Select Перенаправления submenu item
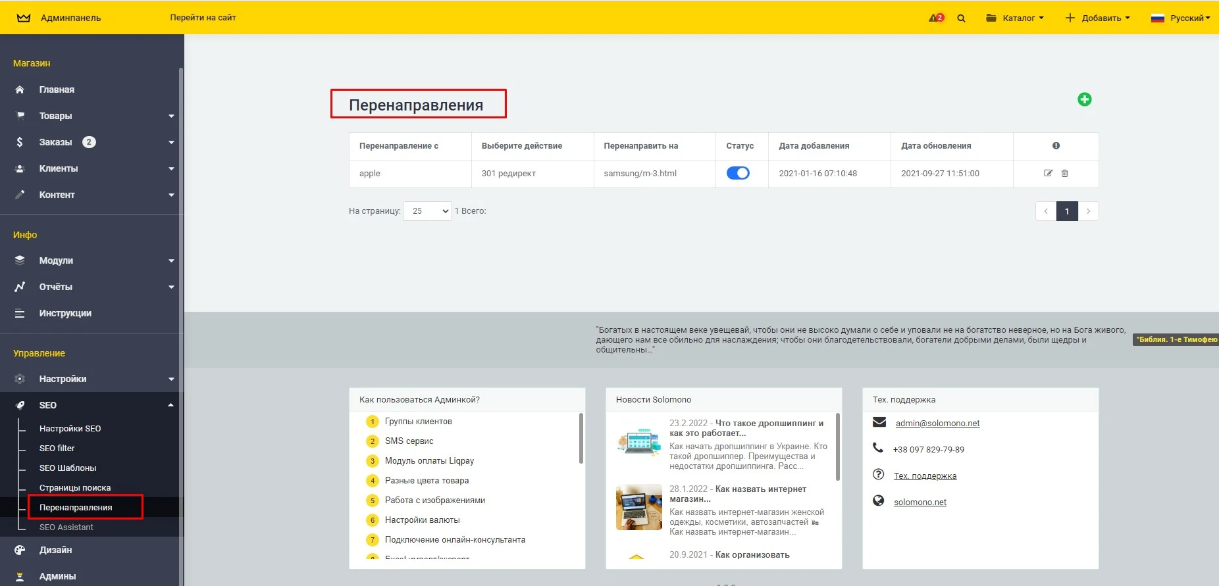 point(76,507)
